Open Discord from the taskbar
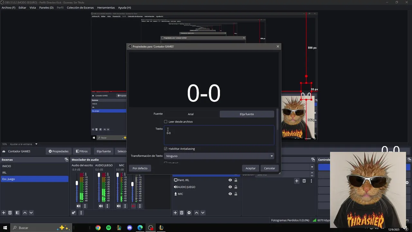The width and height of the screenshot is (412, 232). 130,228
